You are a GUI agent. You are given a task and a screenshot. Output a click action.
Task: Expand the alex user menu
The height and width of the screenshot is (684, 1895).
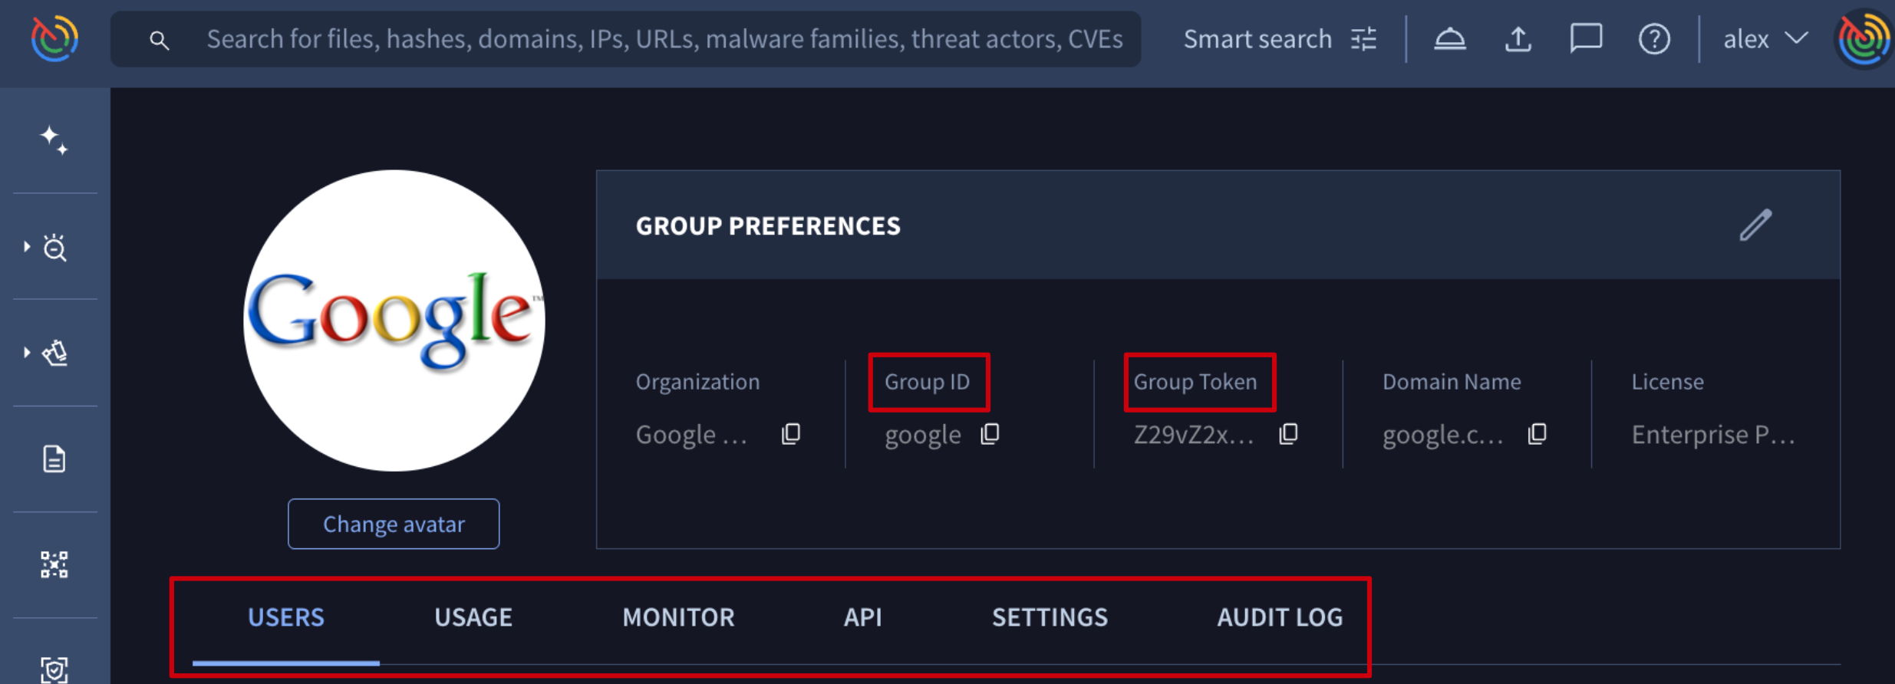pyautogui.click(x=1765, y=39)
